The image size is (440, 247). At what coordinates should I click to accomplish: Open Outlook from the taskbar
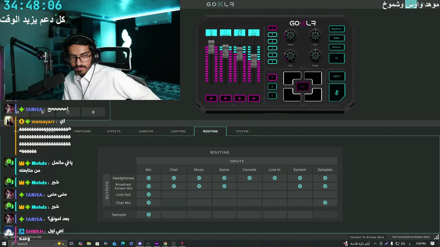[114, 244]
